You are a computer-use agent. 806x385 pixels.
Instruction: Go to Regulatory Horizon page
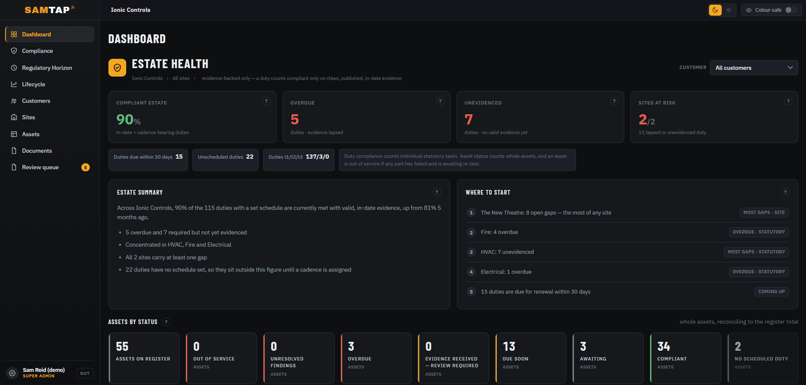tap(50, 68)
